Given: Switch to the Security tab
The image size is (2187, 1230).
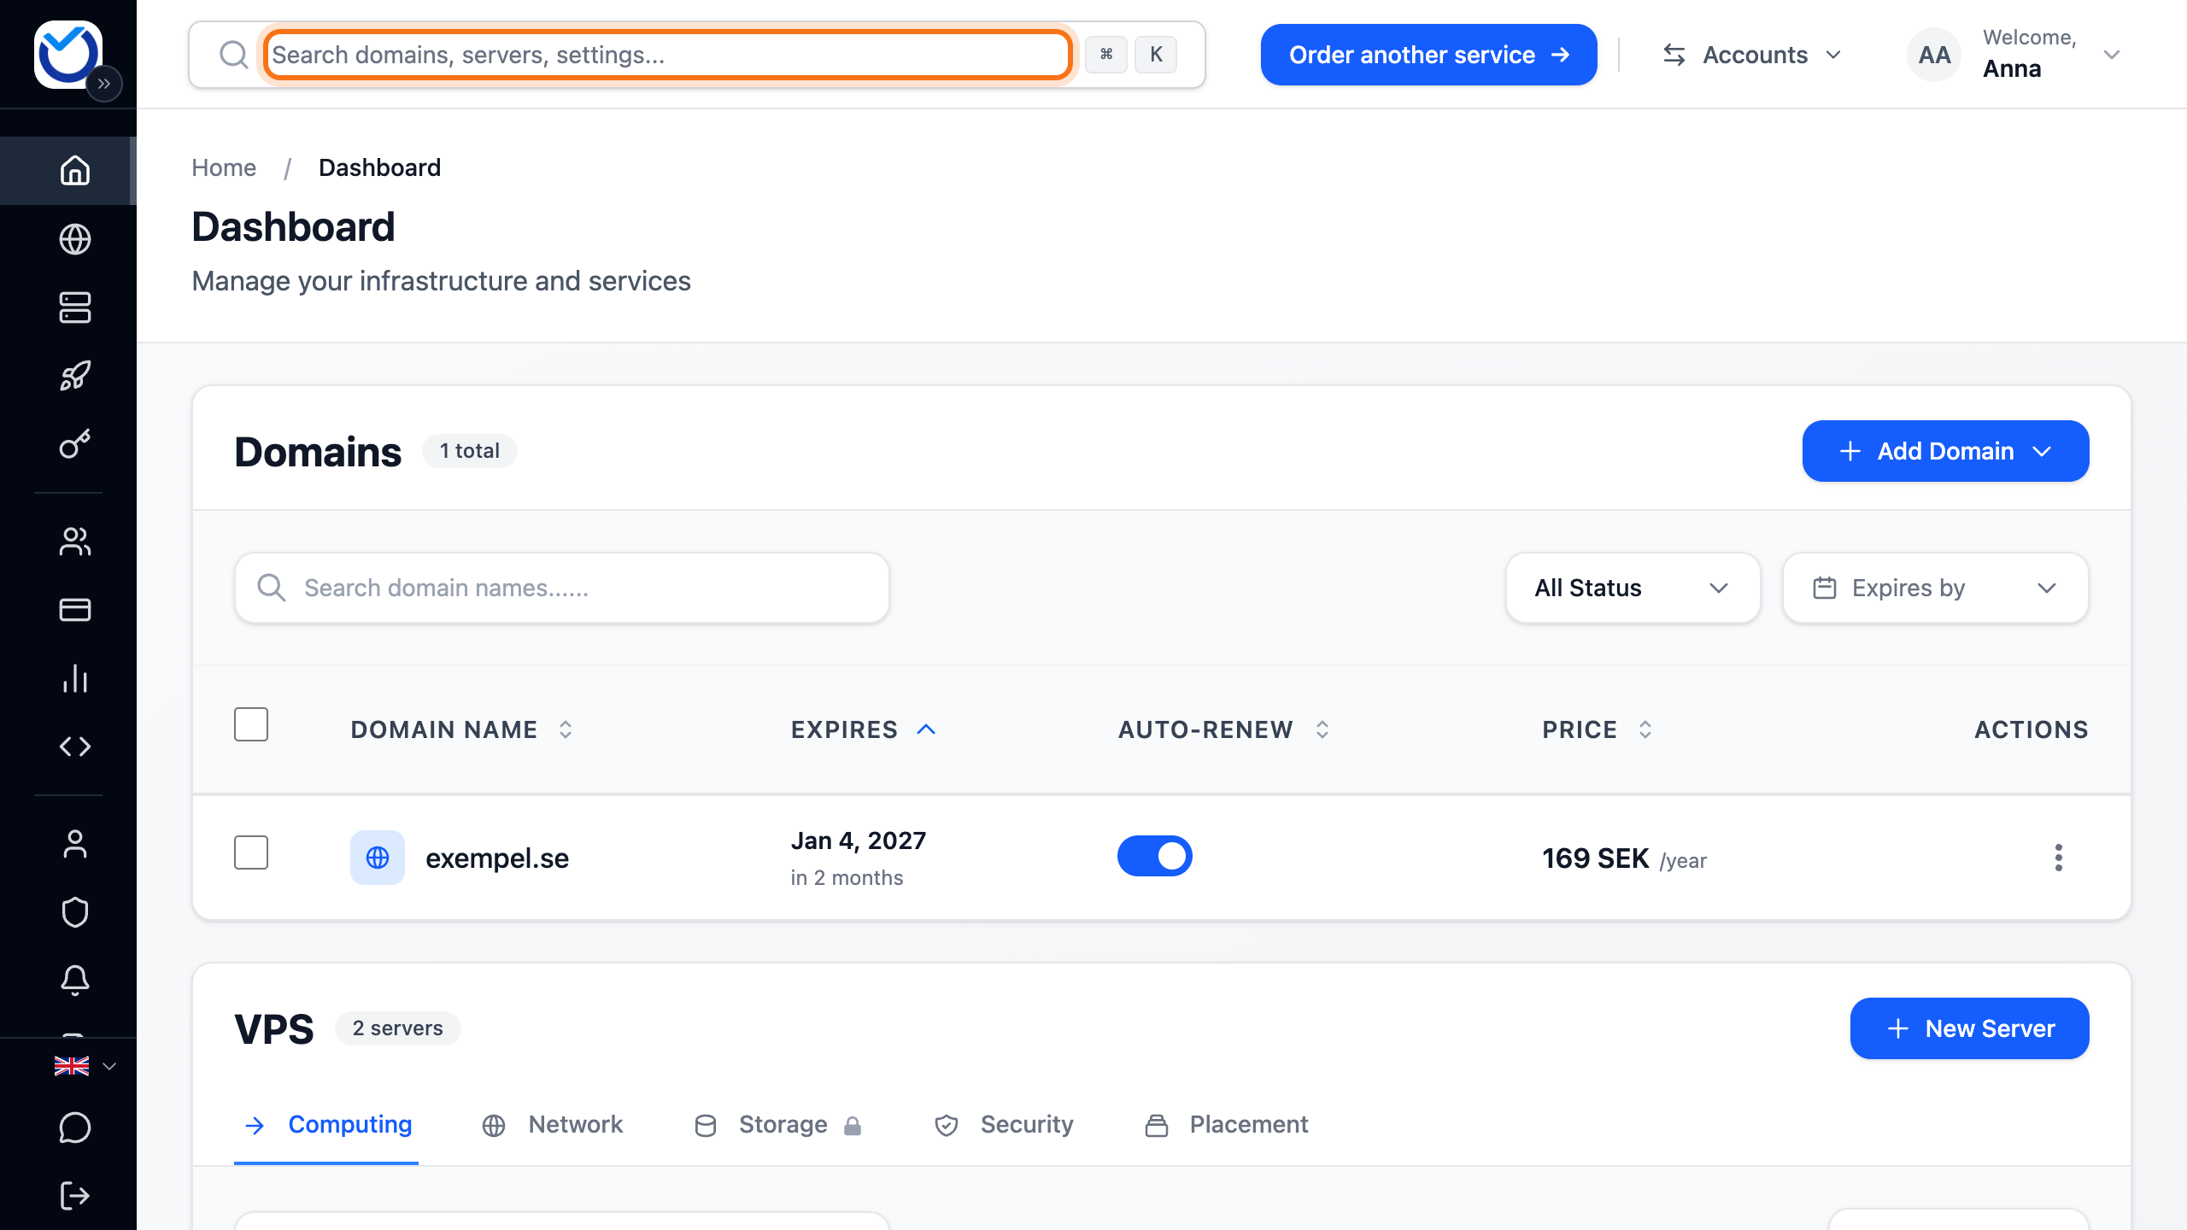Looking at the screenshot, I should tap(1003, 1124).
